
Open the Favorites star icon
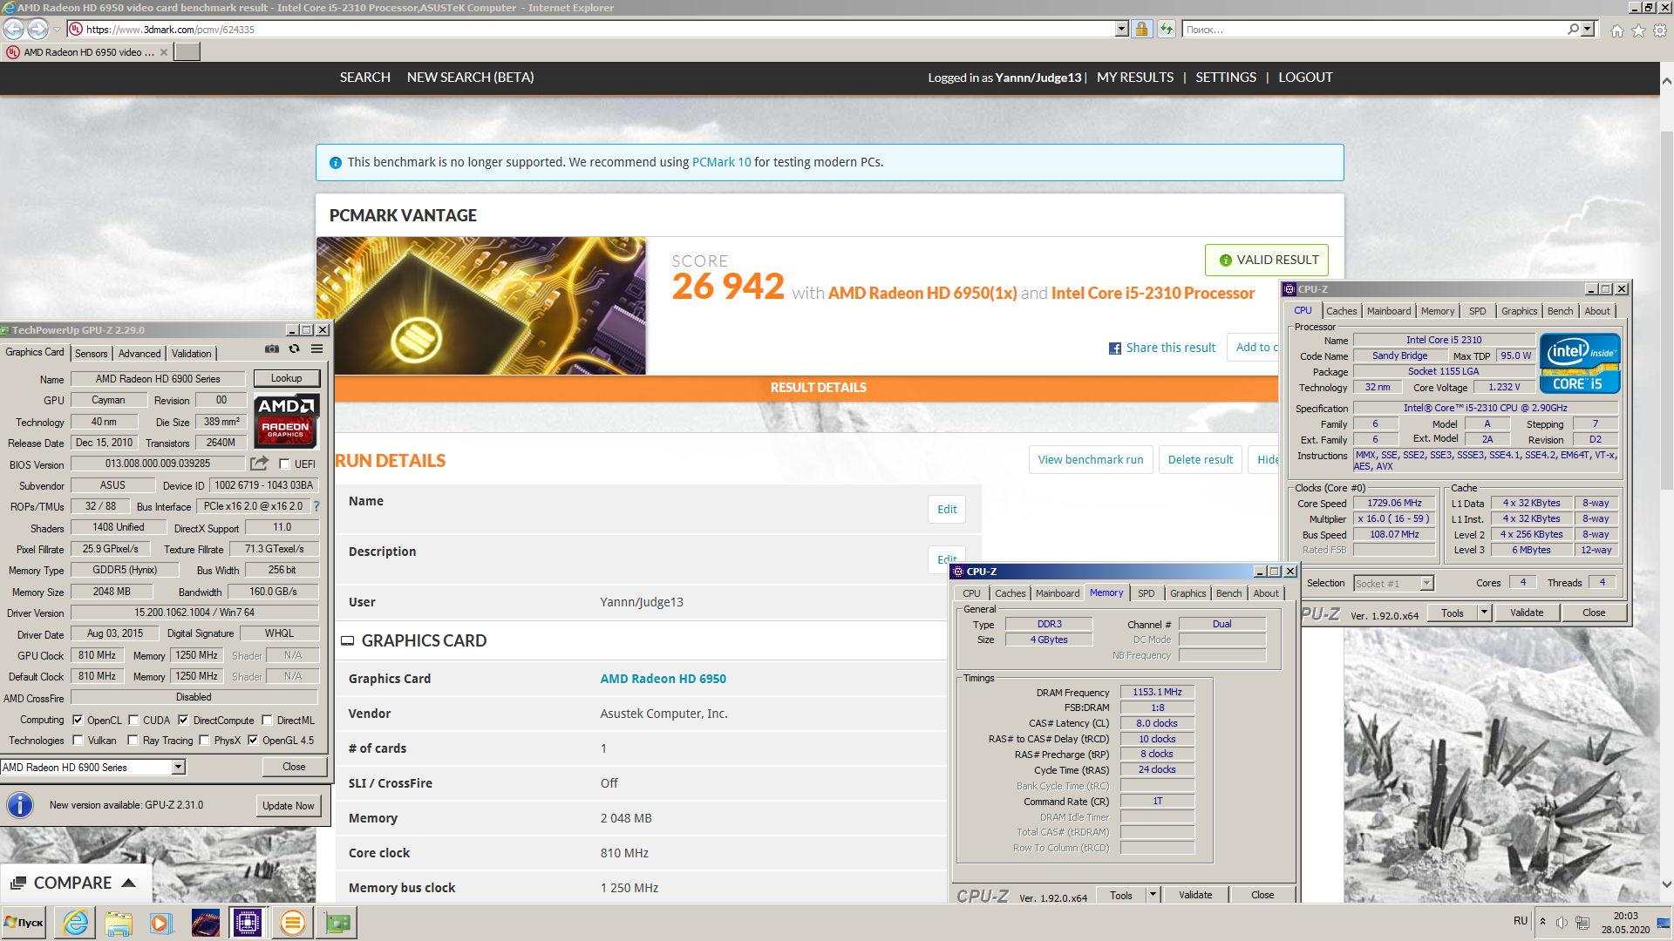point(1639,30)
